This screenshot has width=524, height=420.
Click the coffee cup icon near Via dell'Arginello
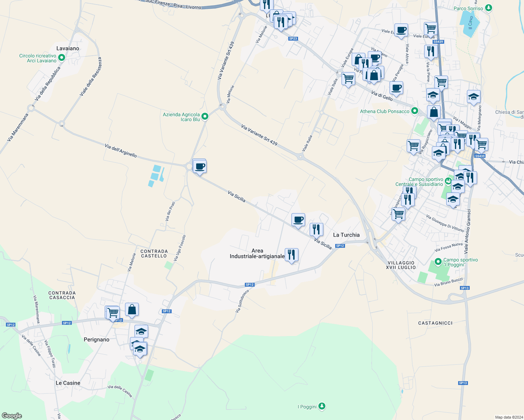coord(200,166)
